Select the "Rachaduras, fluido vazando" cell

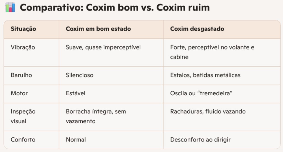tap(208, 112)
